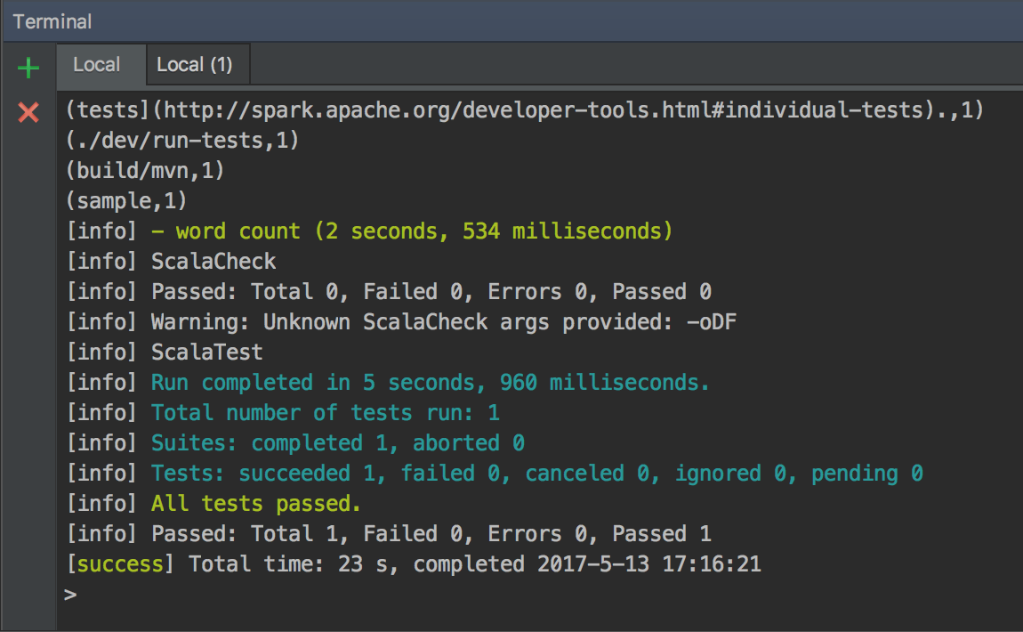Image resolution: width=1023 pixels, height=632 pixels.
Task: Click the Suites completed 1 line
Action: coord(295,443)
